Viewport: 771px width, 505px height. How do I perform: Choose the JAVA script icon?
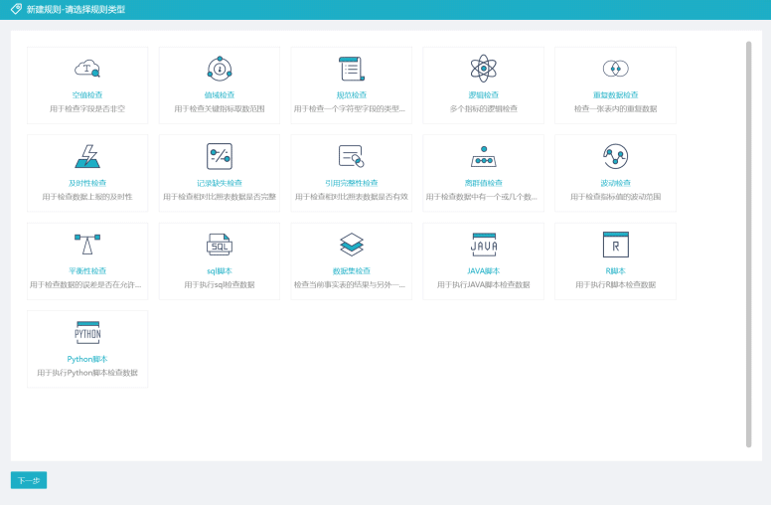click(x=483, y=244)
